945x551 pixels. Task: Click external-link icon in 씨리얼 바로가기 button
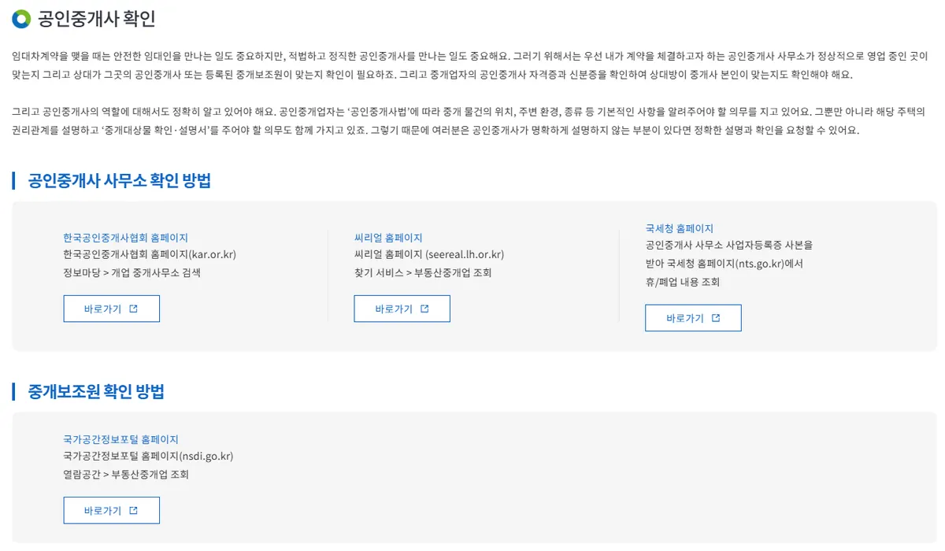(x=424, y=309)
